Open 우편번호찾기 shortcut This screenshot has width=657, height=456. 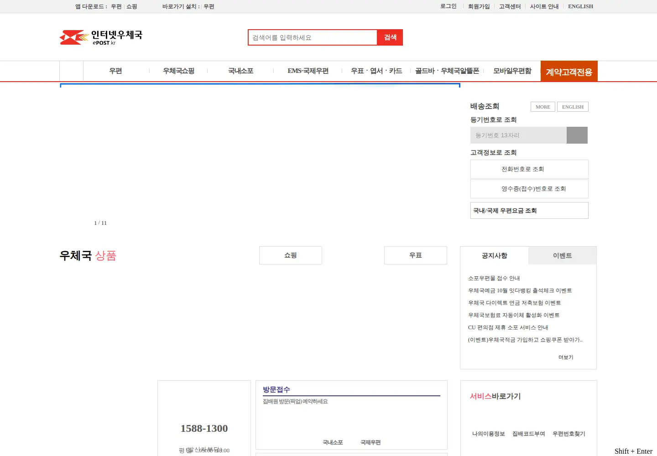pos(569,434)
